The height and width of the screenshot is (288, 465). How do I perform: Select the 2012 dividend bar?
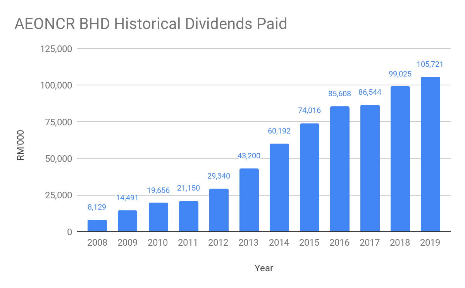218,210
